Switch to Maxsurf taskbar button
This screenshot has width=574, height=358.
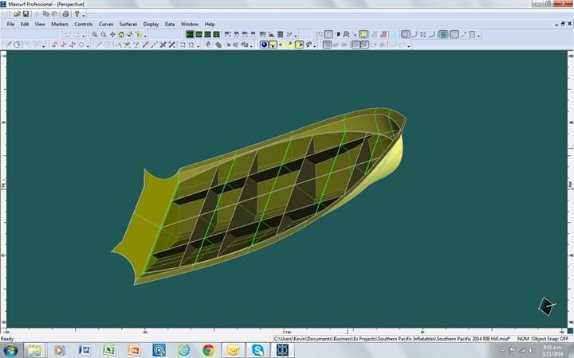tap(282, 350)
